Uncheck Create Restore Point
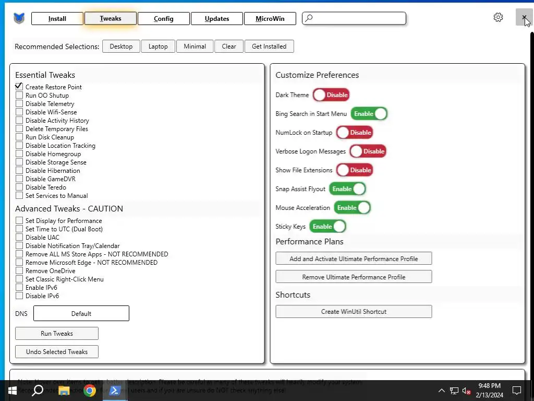 tap(19, 87)
